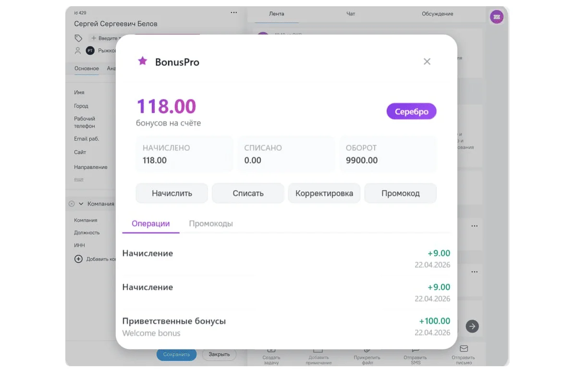Click the Сайт field label

click(x=80, y=152)
